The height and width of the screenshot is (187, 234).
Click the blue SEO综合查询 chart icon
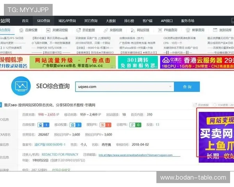tap(21, 86)
